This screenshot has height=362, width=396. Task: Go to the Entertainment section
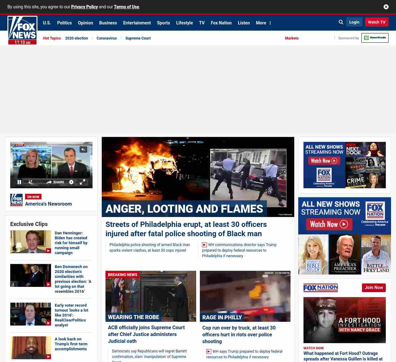[137, 23]
